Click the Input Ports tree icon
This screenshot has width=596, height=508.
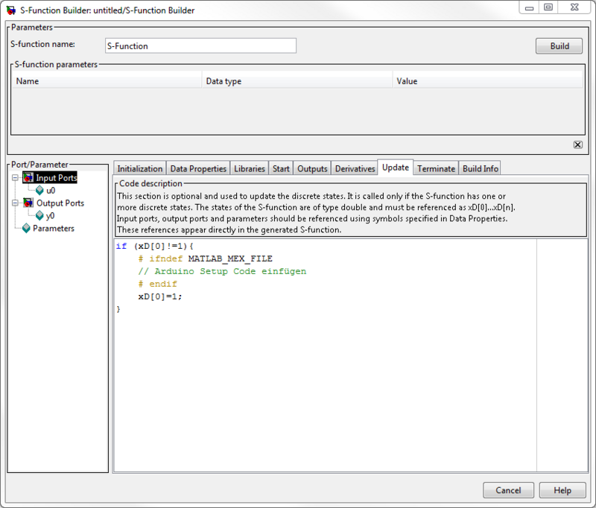(28, 178)
